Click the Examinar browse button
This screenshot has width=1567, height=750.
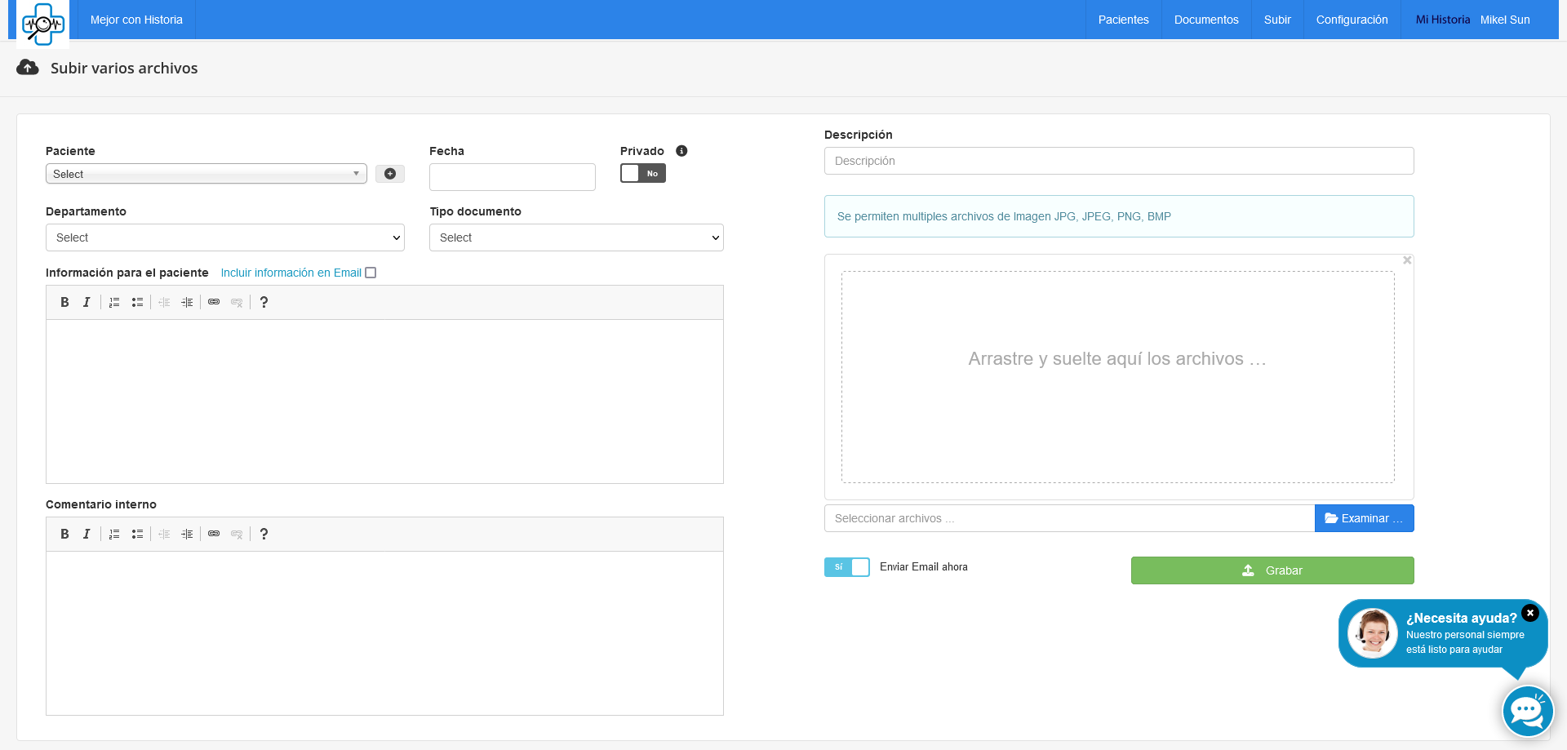click(x=1364, y=519)
